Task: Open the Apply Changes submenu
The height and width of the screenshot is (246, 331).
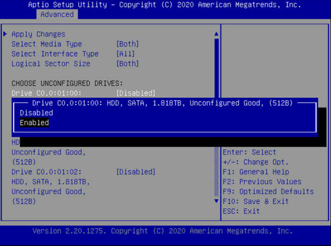Action: point(38,34)
